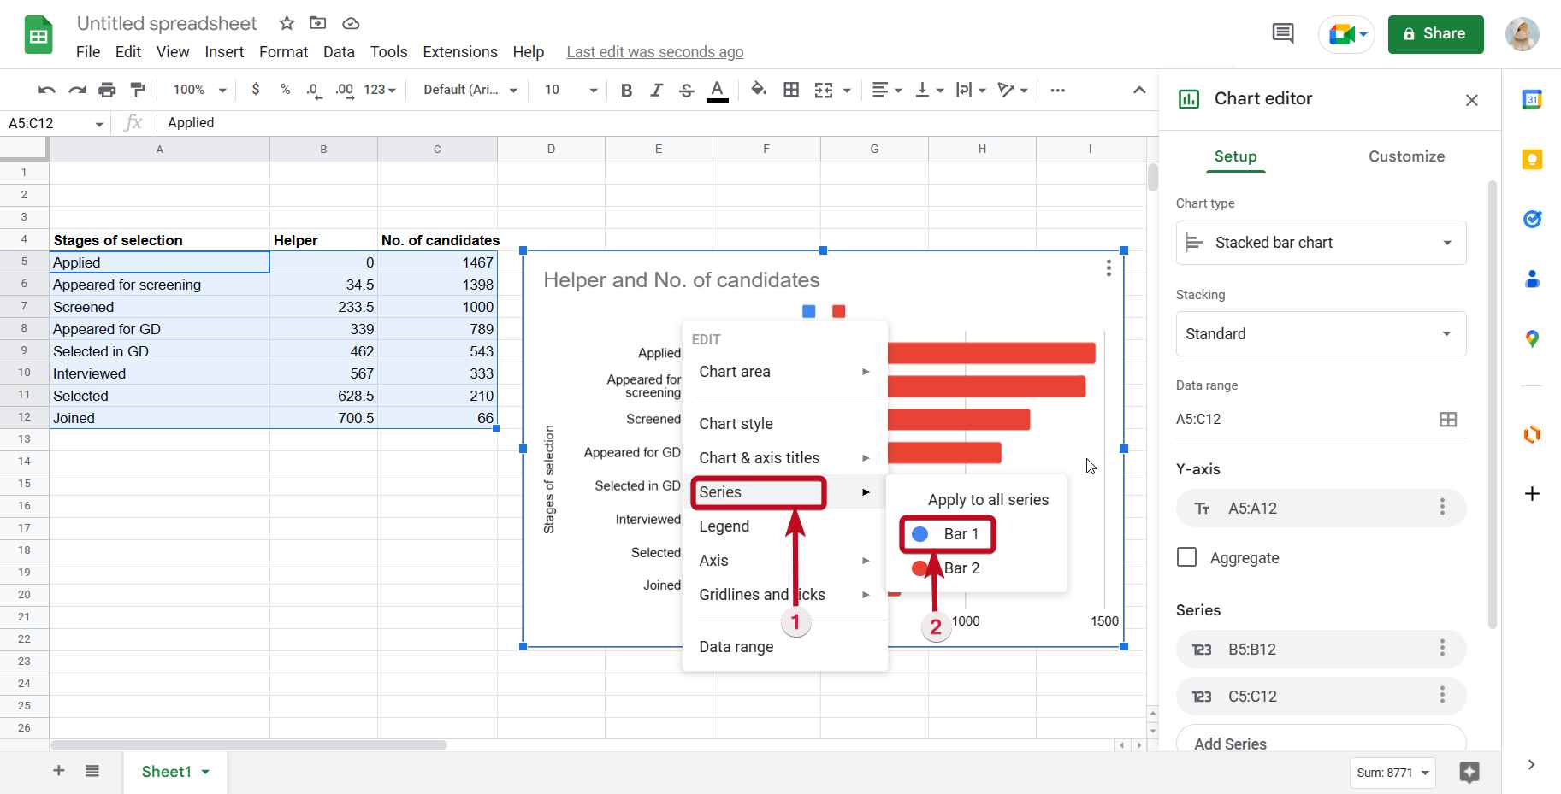The image size is (1561, 794).
Task: Open the Extensions menu
Action: pos(460,52)
